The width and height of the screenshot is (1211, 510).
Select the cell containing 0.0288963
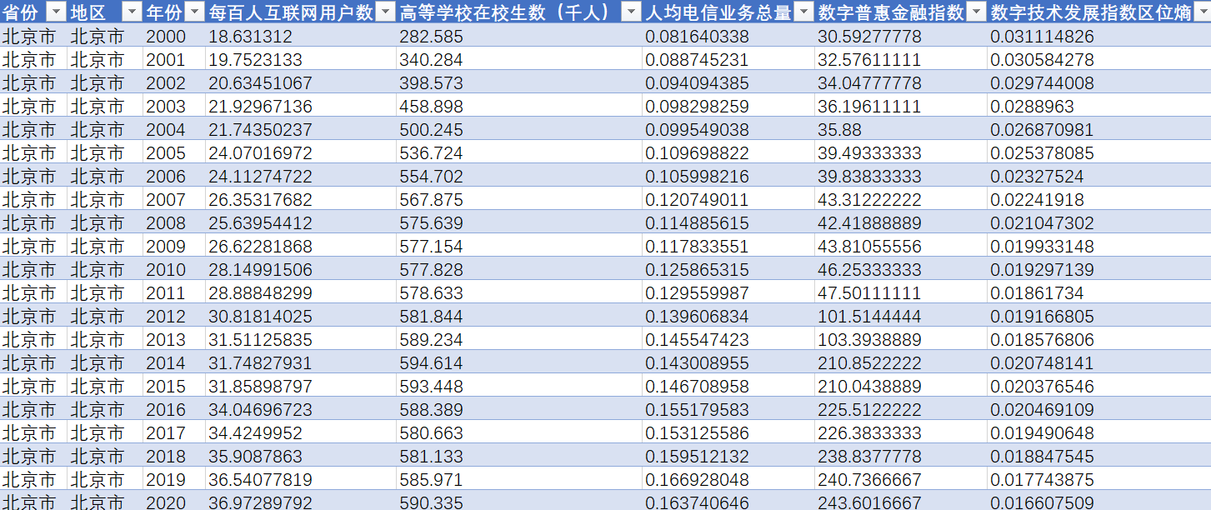[x=1099, y=107]
